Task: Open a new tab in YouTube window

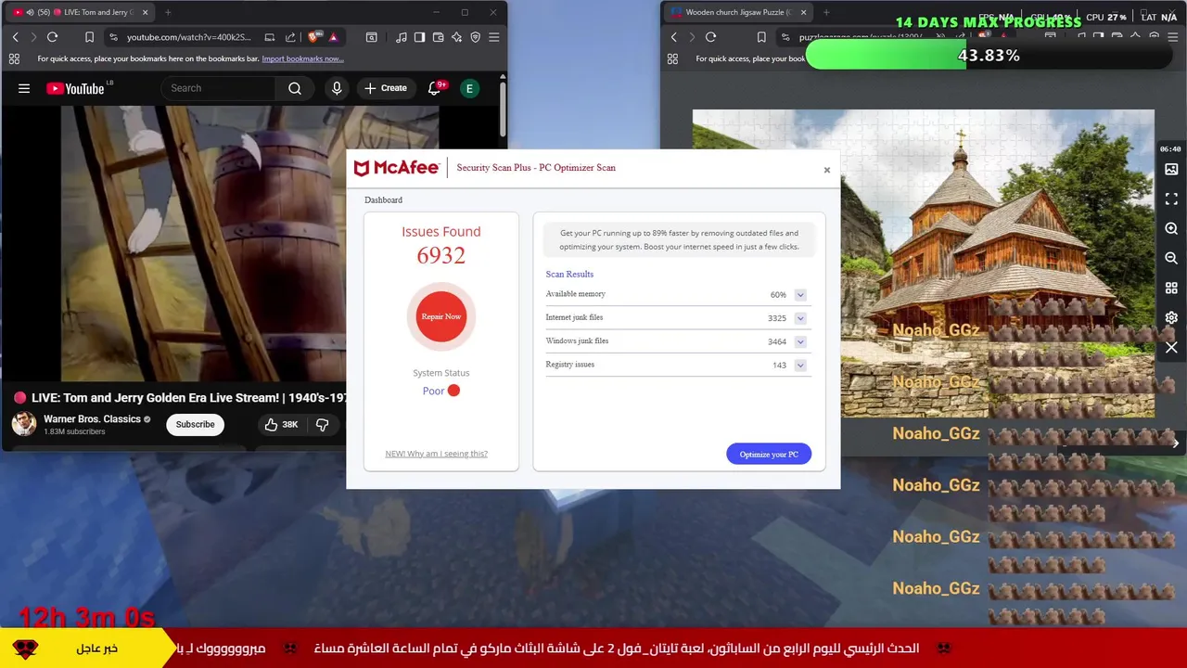Action: 168,12
